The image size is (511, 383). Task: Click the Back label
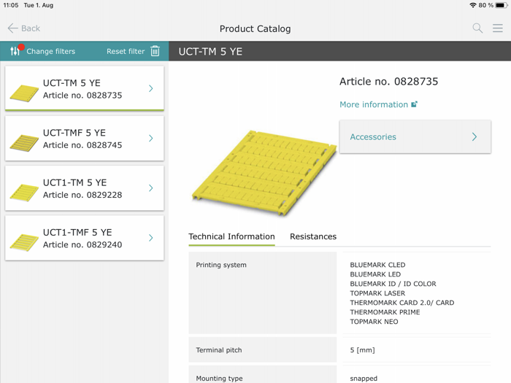tap(31, 28)
